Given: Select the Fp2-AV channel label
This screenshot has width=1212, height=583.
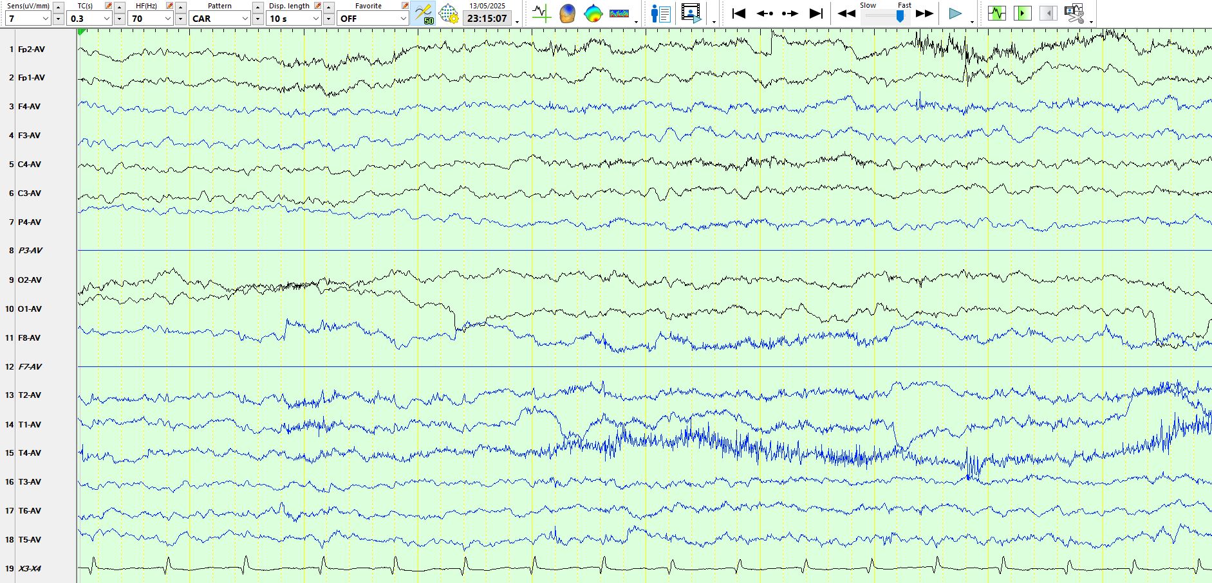Looking at the screenshot, I should tap(32, 49).
